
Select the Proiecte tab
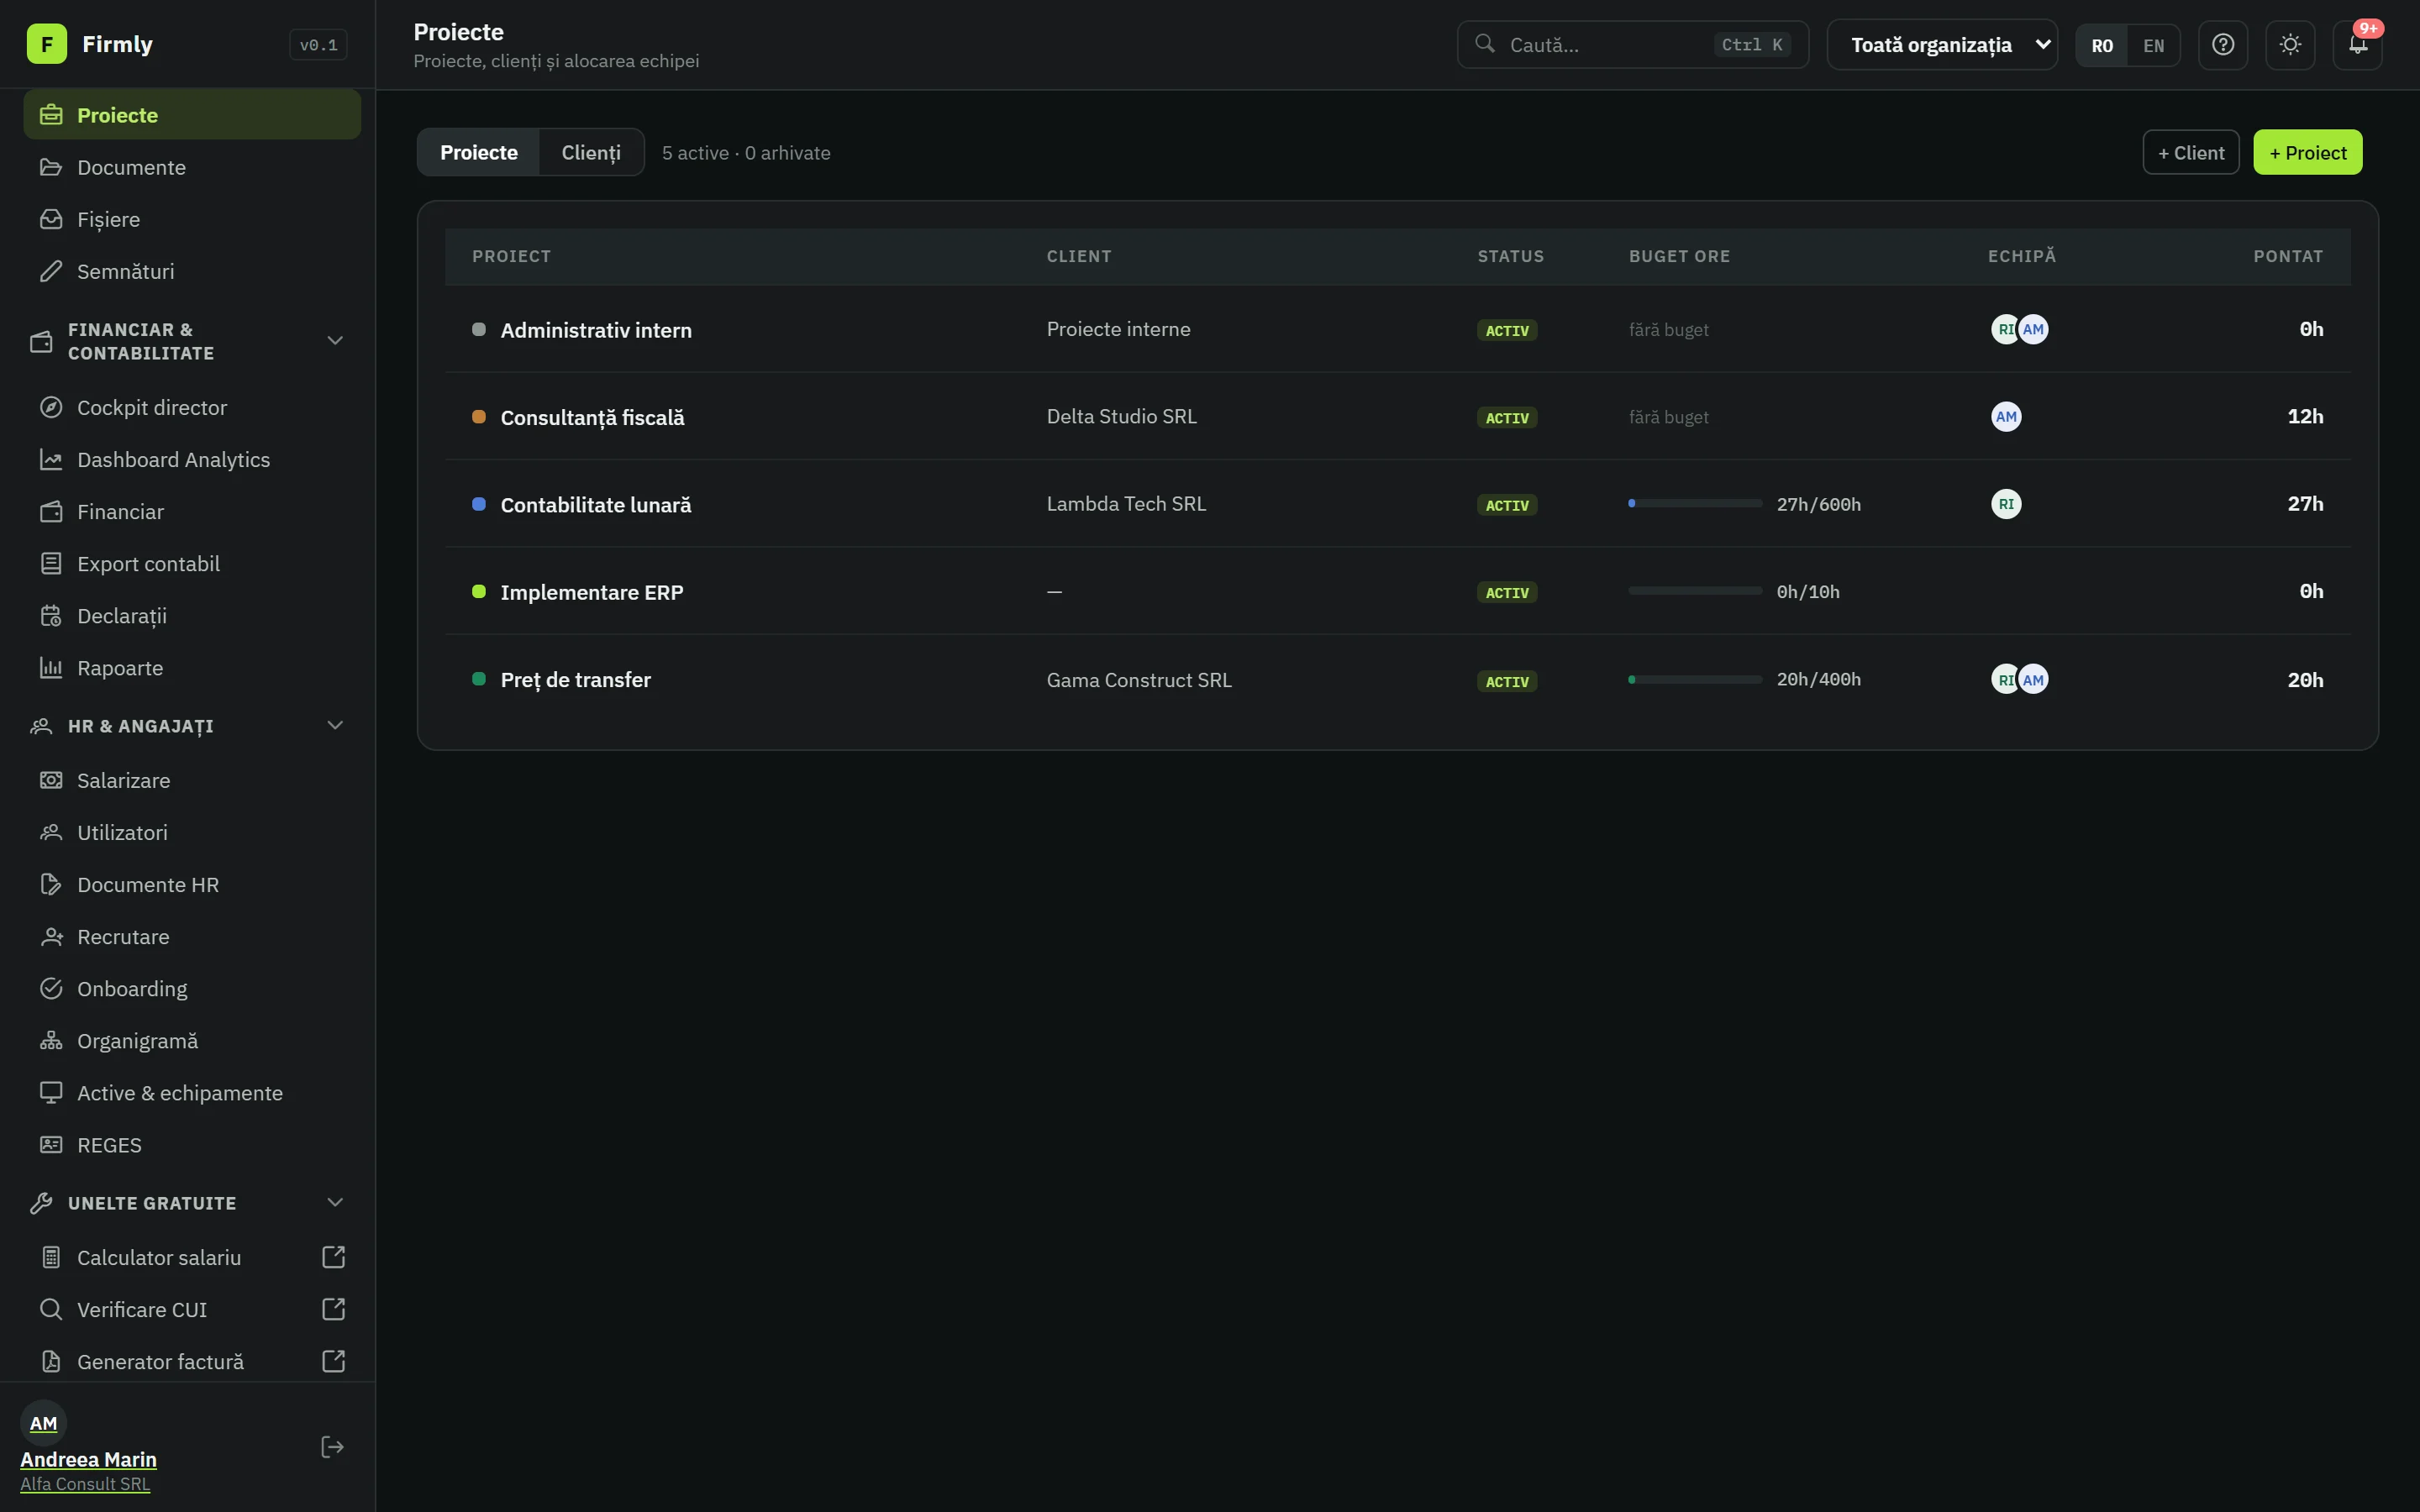pos(478,152)
